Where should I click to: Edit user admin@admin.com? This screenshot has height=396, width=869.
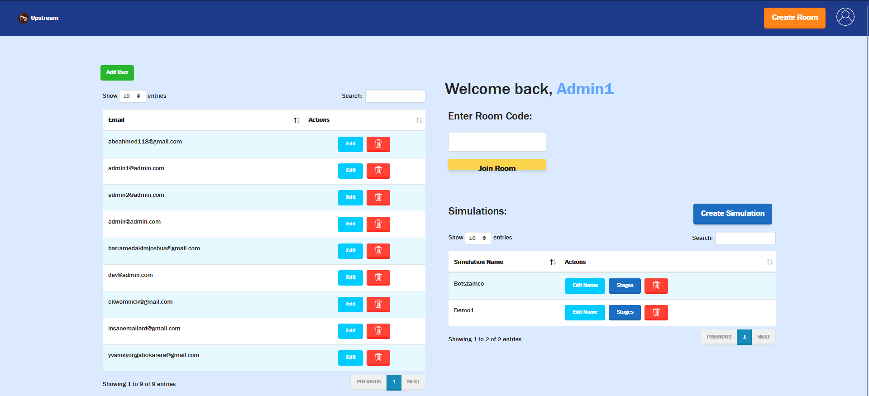point(351,224)
